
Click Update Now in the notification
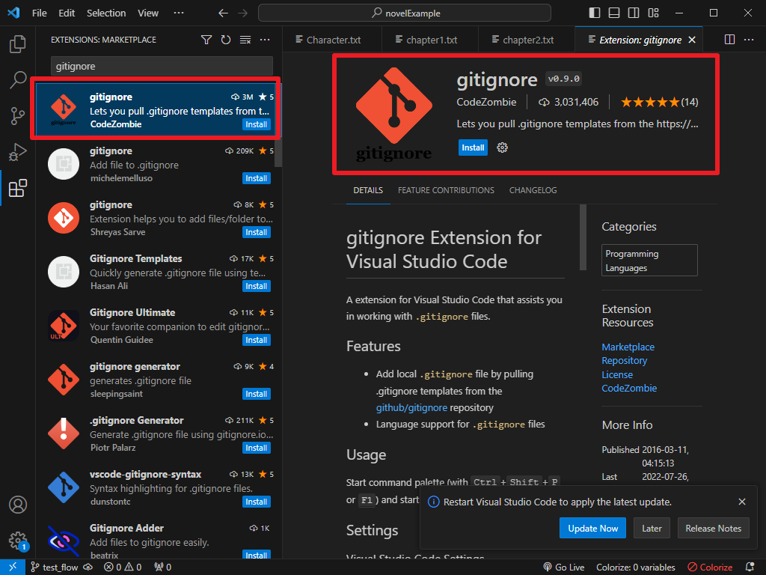coord(592,528)
